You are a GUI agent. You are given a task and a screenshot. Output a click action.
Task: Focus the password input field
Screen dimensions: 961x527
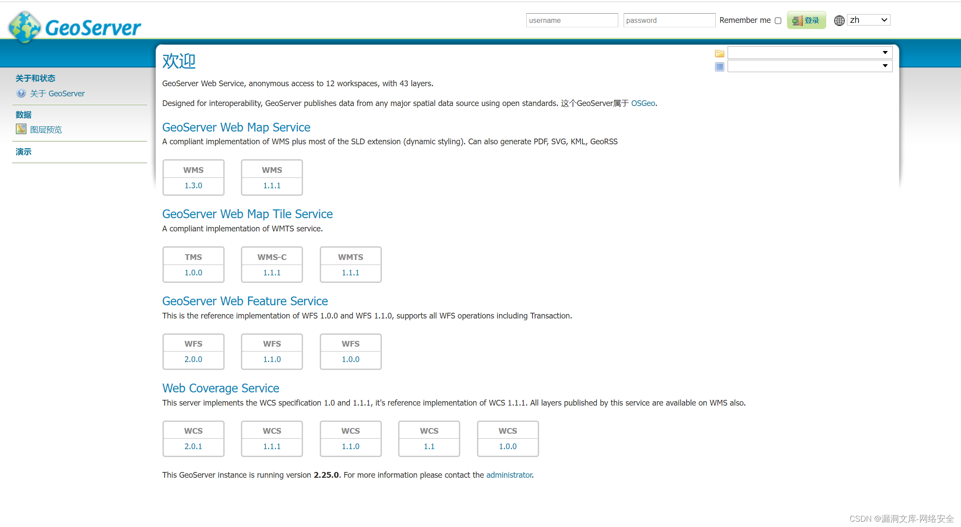tap(669, 20)
